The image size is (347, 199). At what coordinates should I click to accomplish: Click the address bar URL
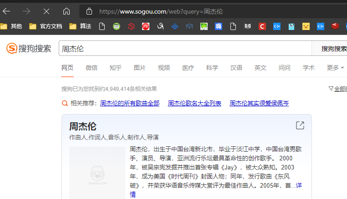(161, 11)
